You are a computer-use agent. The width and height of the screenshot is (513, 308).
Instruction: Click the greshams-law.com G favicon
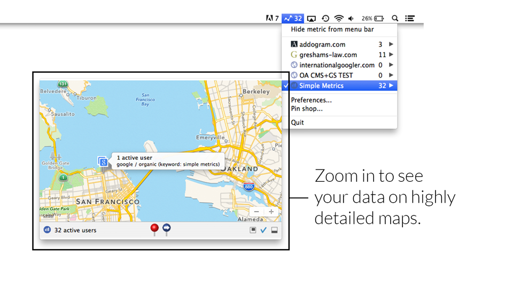tap(294, 55)
